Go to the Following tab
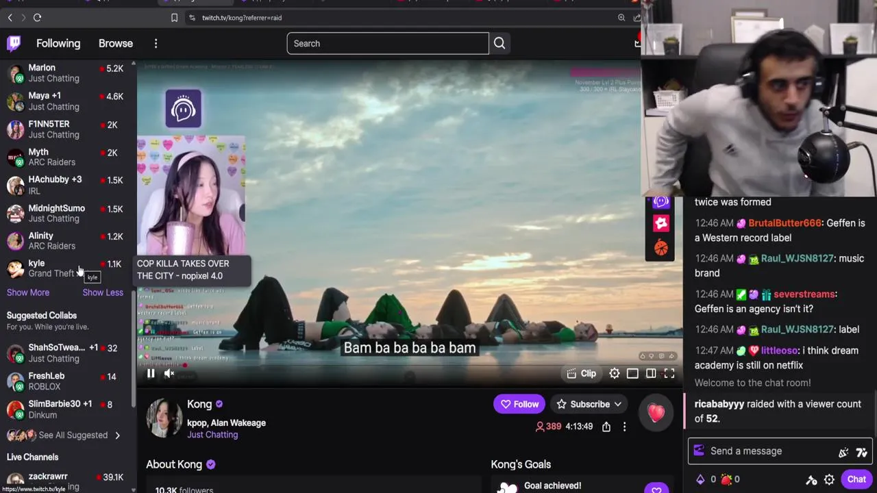 point(58,43)
